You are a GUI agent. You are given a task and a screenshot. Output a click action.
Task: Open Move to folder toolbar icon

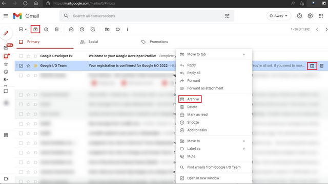point(107,30)
